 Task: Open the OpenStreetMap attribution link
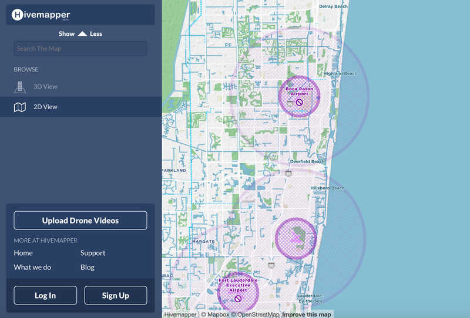(x=255, y=314)
